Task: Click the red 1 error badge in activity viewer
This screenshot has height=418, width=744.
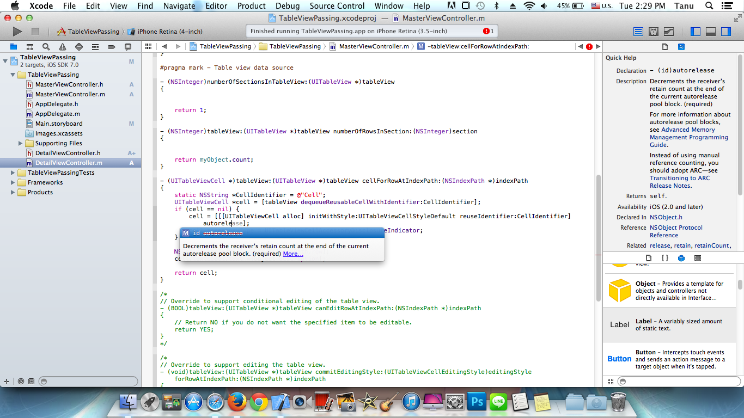Action: (x=489, y=31)
